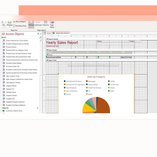Open Product Sales by Category Chart

coord(17,50)
